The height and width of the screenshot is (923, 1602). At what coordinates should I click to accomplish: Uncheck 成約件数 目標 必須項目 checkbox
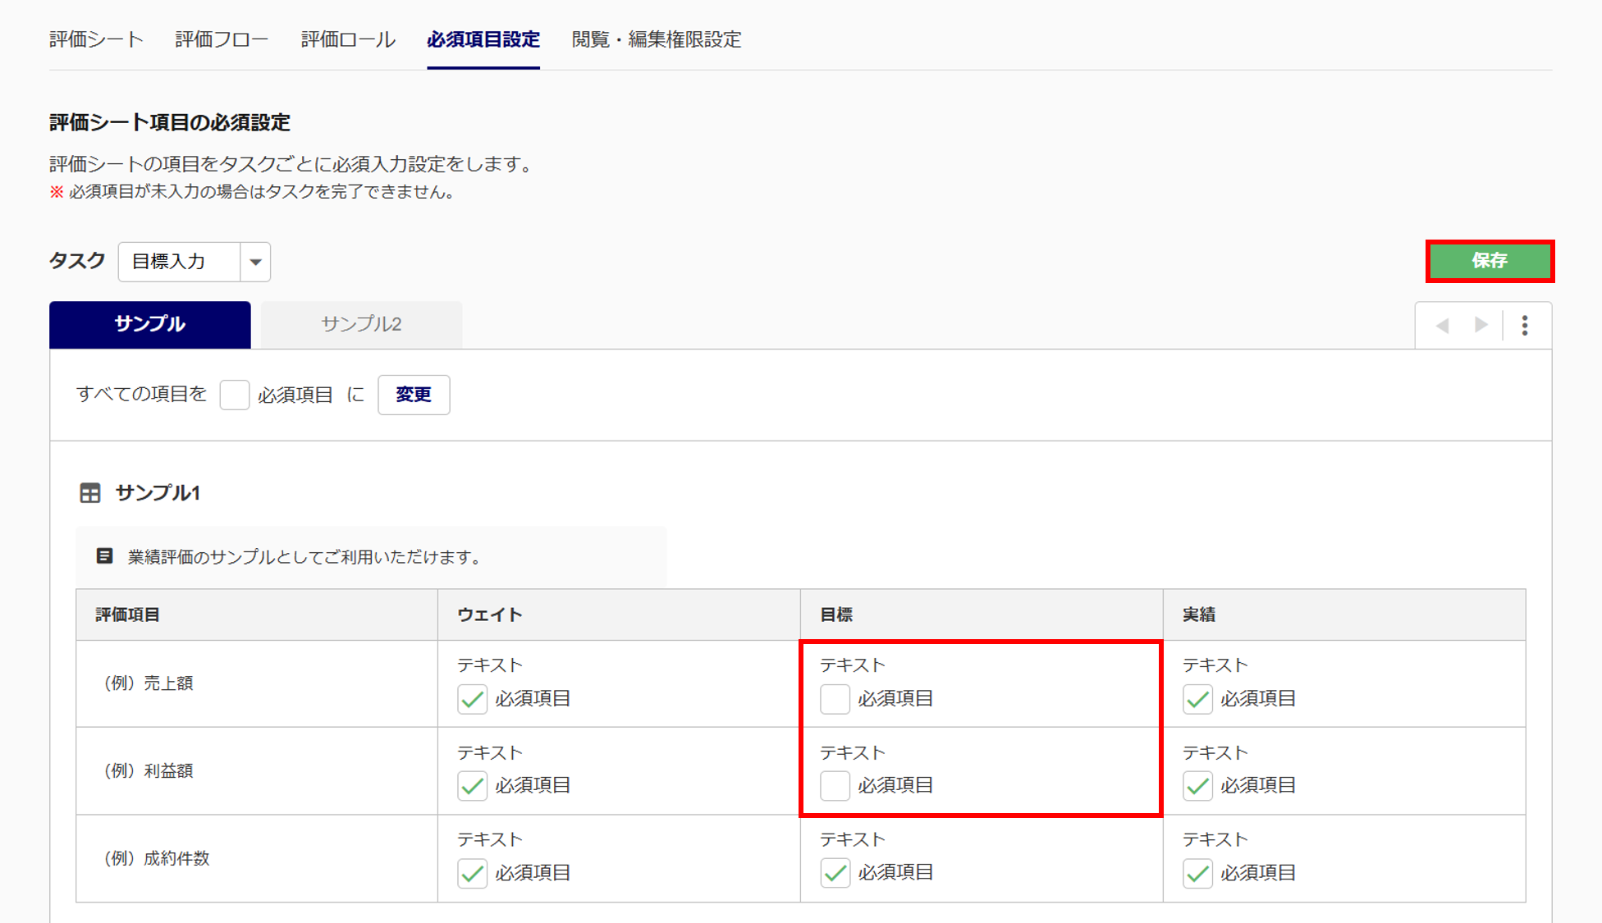[835, 873]
